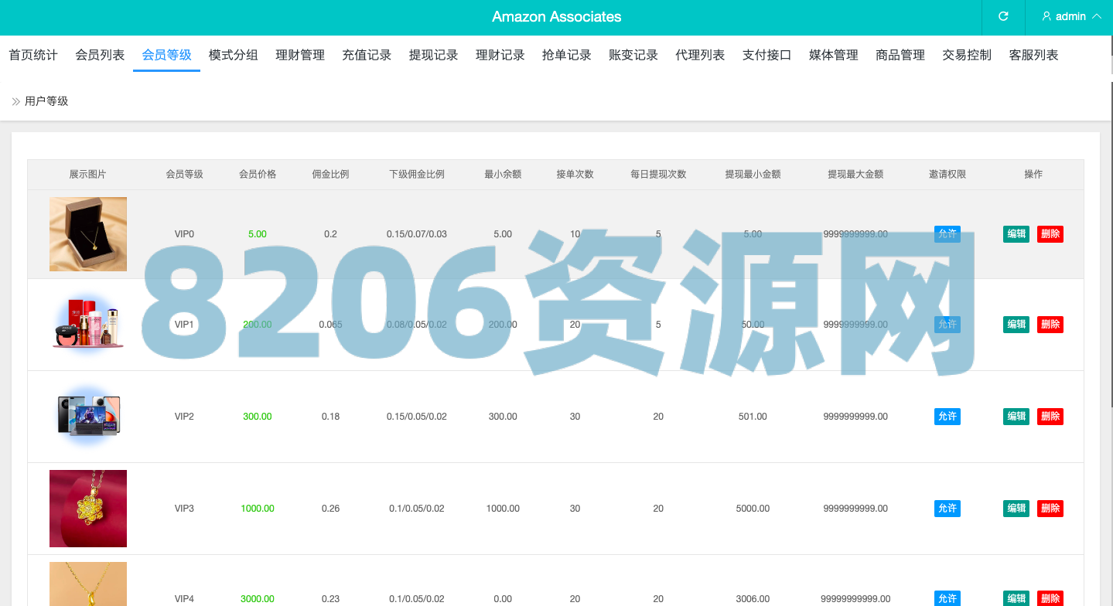Open the 会员列表 tab
This screenshot has height=606, width=1113.
100,55
